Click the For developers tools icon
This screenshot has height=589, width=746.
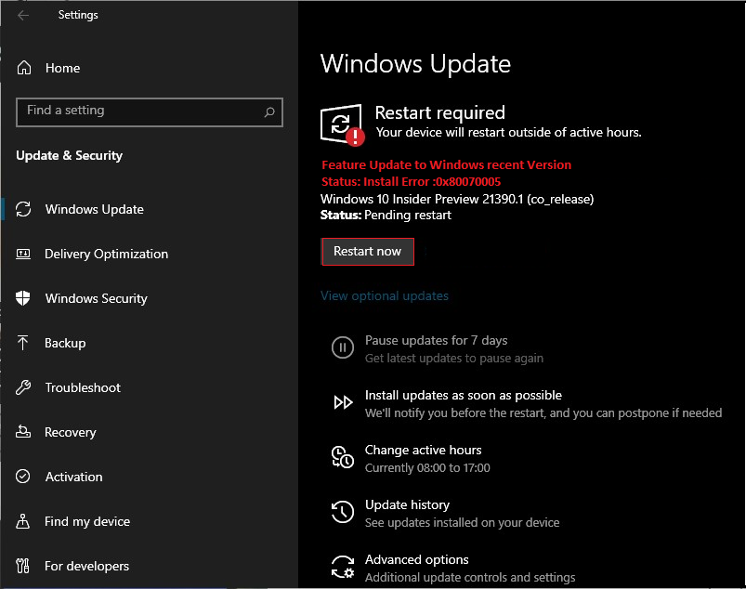point(22,566)
